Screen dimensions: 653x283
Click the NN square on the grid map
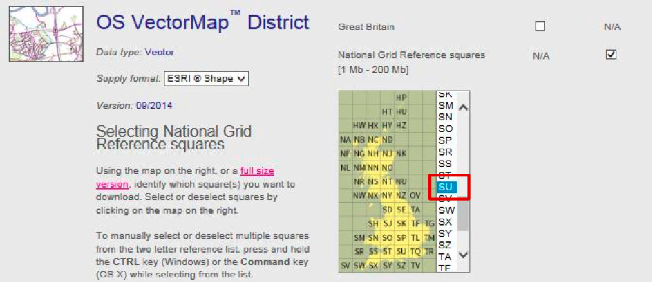(373, 167)
